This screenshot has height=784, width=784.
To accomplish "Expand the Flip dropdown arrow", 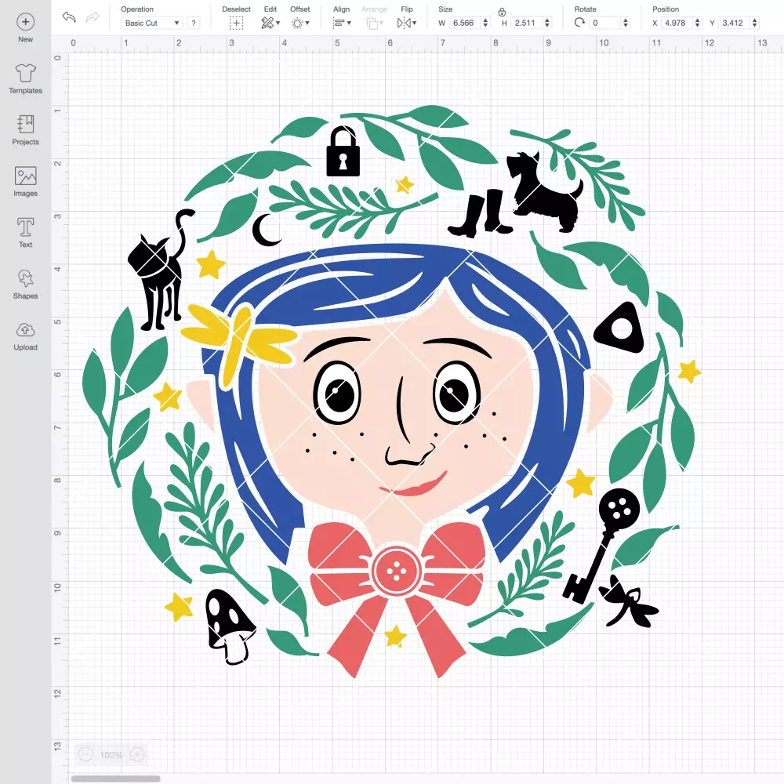I will click(x=414, y=23).
